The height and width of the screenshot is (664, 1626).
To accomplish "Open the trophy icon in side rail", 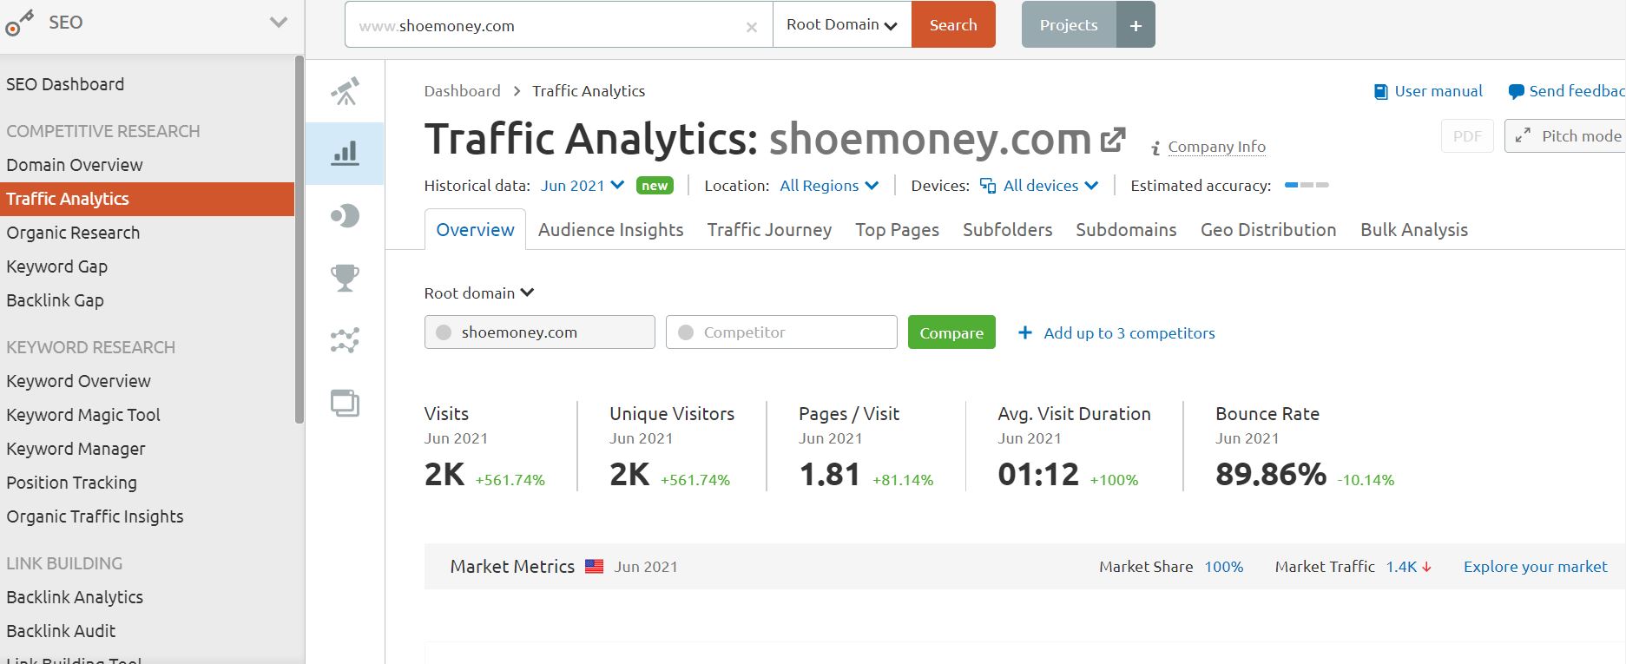I will pos(345,278).
